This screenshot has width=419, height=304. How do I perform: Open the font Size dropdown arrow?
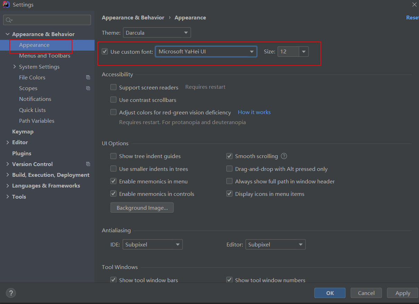304,52
